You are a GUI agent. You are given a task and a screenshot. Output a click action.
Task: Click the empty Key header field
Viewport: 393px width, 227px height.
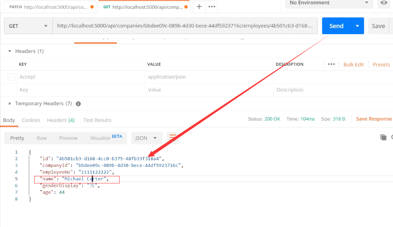81,90
